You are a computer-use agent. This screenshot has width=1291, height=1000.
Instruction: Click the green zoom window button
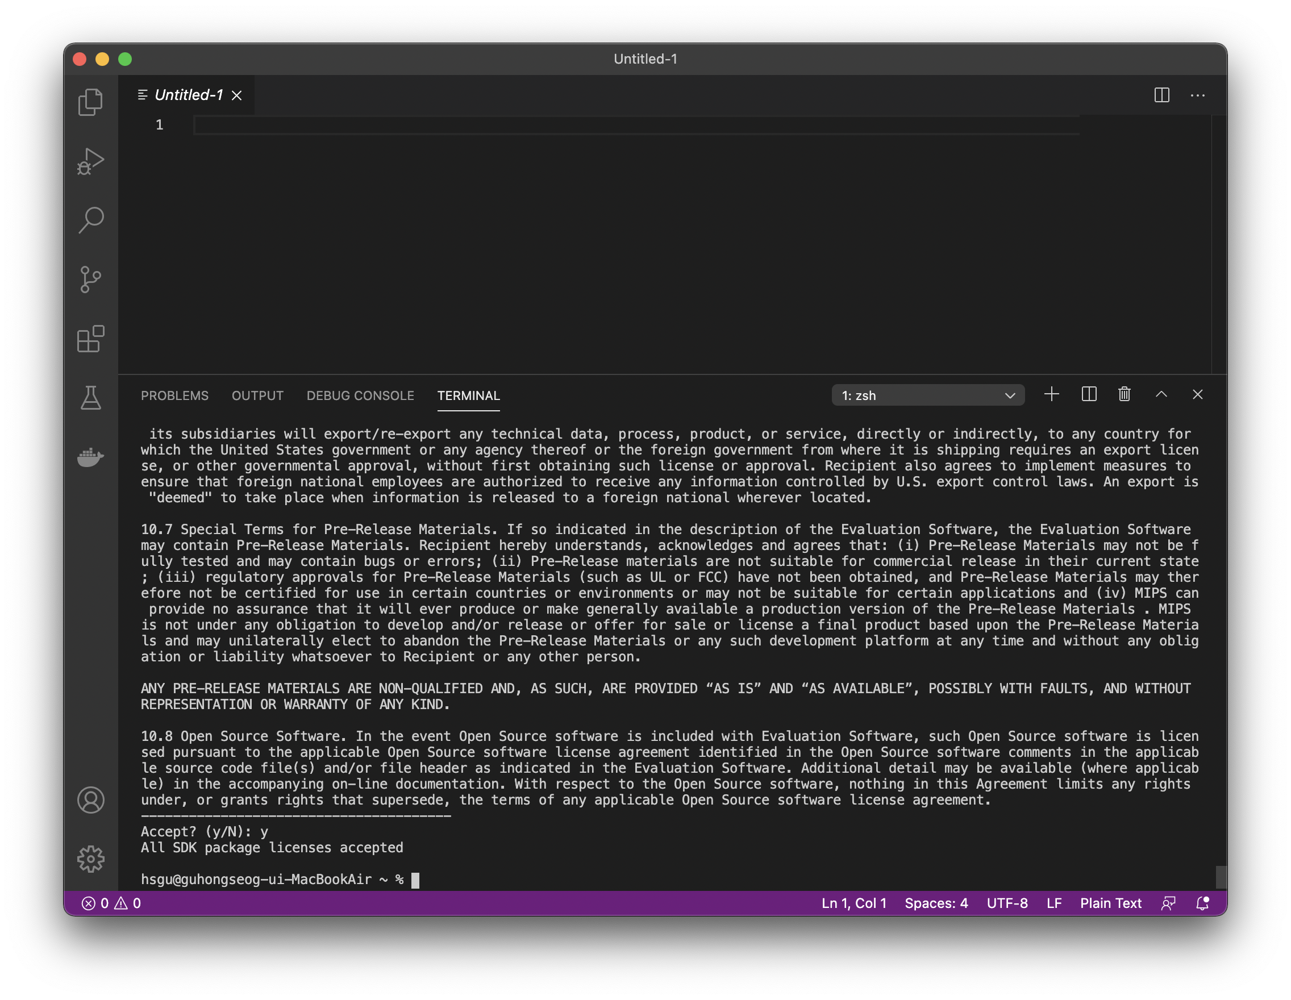click(x=125, y=59)
